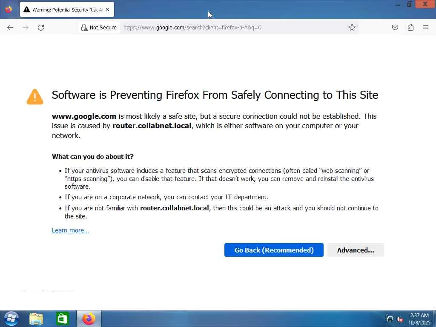Click the forward navigation arrow
This screenshot has height=327, width=436.
pos(26,28)
